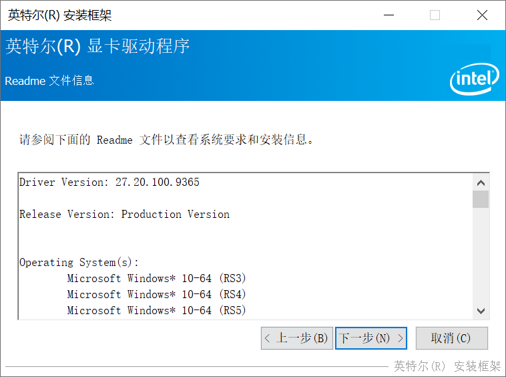Click the Driver Version 27.20.100.9365 line
Viewport: 506px width, 377px height.
(x=109, y=182)
